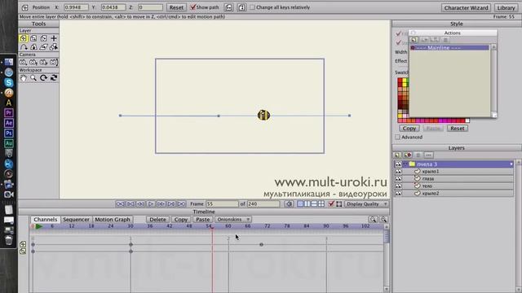Click the current Frame number field
Image resolution: width=522 pixels, height=293 pixels.
(222, 204)
